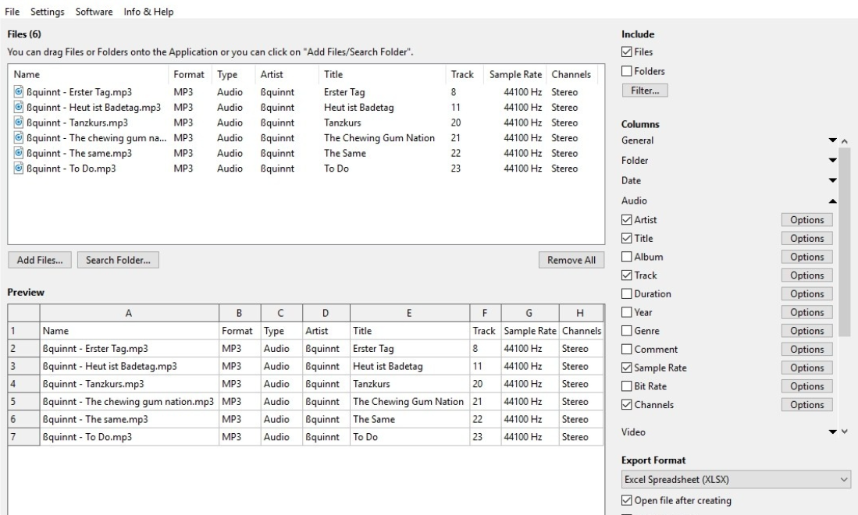Sort files list by Artist column header
858x515 pixels.
pos(287,74)
